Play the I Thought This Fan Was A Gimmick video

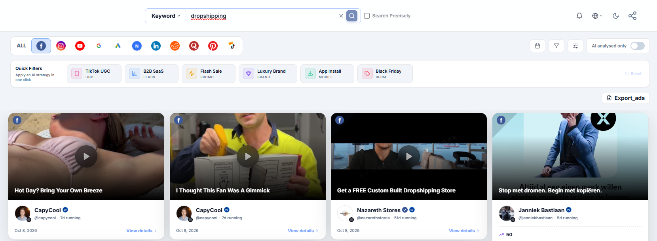[x=248, y=156]
